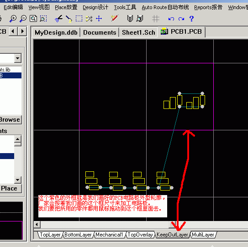Screen dimensions: 248x247
Task: Select the TopLayer layer tab
Action: click(50, 235)
